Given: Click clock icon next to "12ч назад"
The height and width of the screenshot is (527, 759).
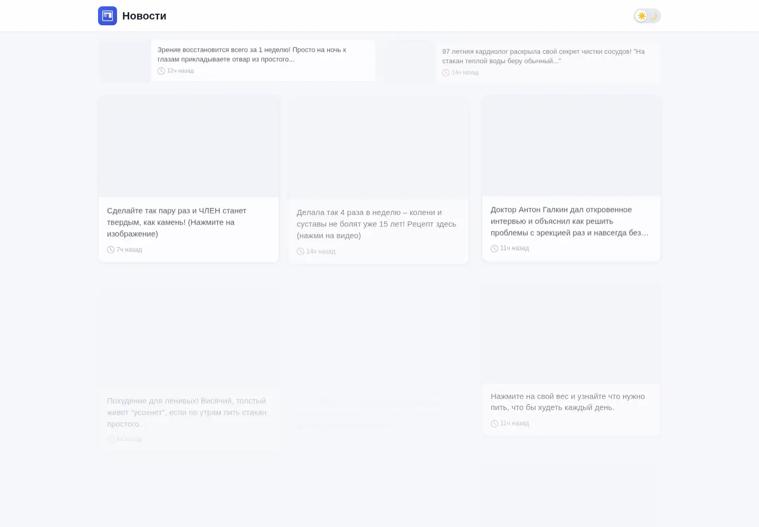Looking at the screenshot, I should point(161,71).
